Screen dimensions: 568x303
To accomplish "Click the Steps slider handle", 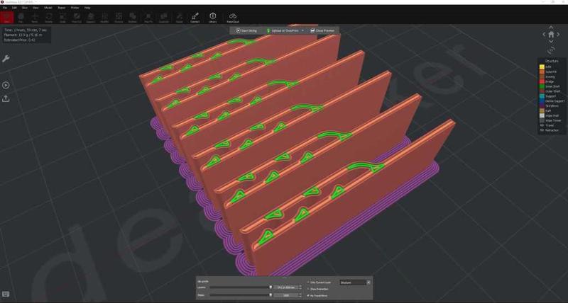I will click(271, 295).
